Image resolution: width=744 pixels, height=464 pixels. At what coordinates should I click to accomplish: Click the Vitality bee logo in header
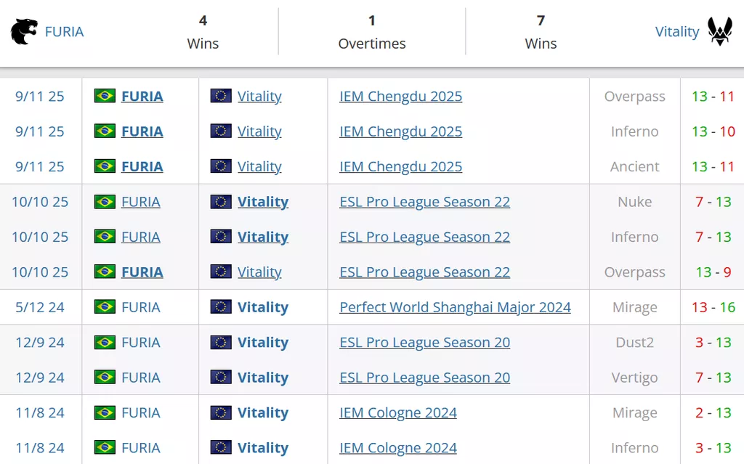720,32
